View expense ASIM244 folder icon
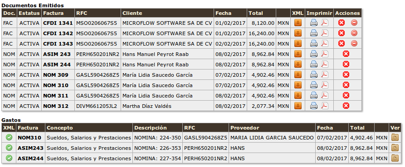Image resolution: width=405 pixels, height=167 pixels. point(395,158)
